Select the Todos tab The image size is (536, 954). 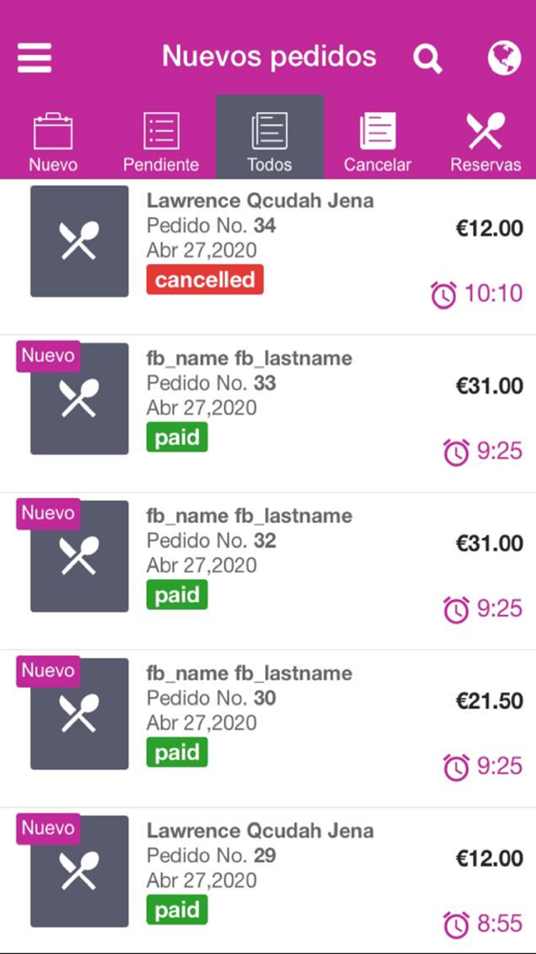269,141
